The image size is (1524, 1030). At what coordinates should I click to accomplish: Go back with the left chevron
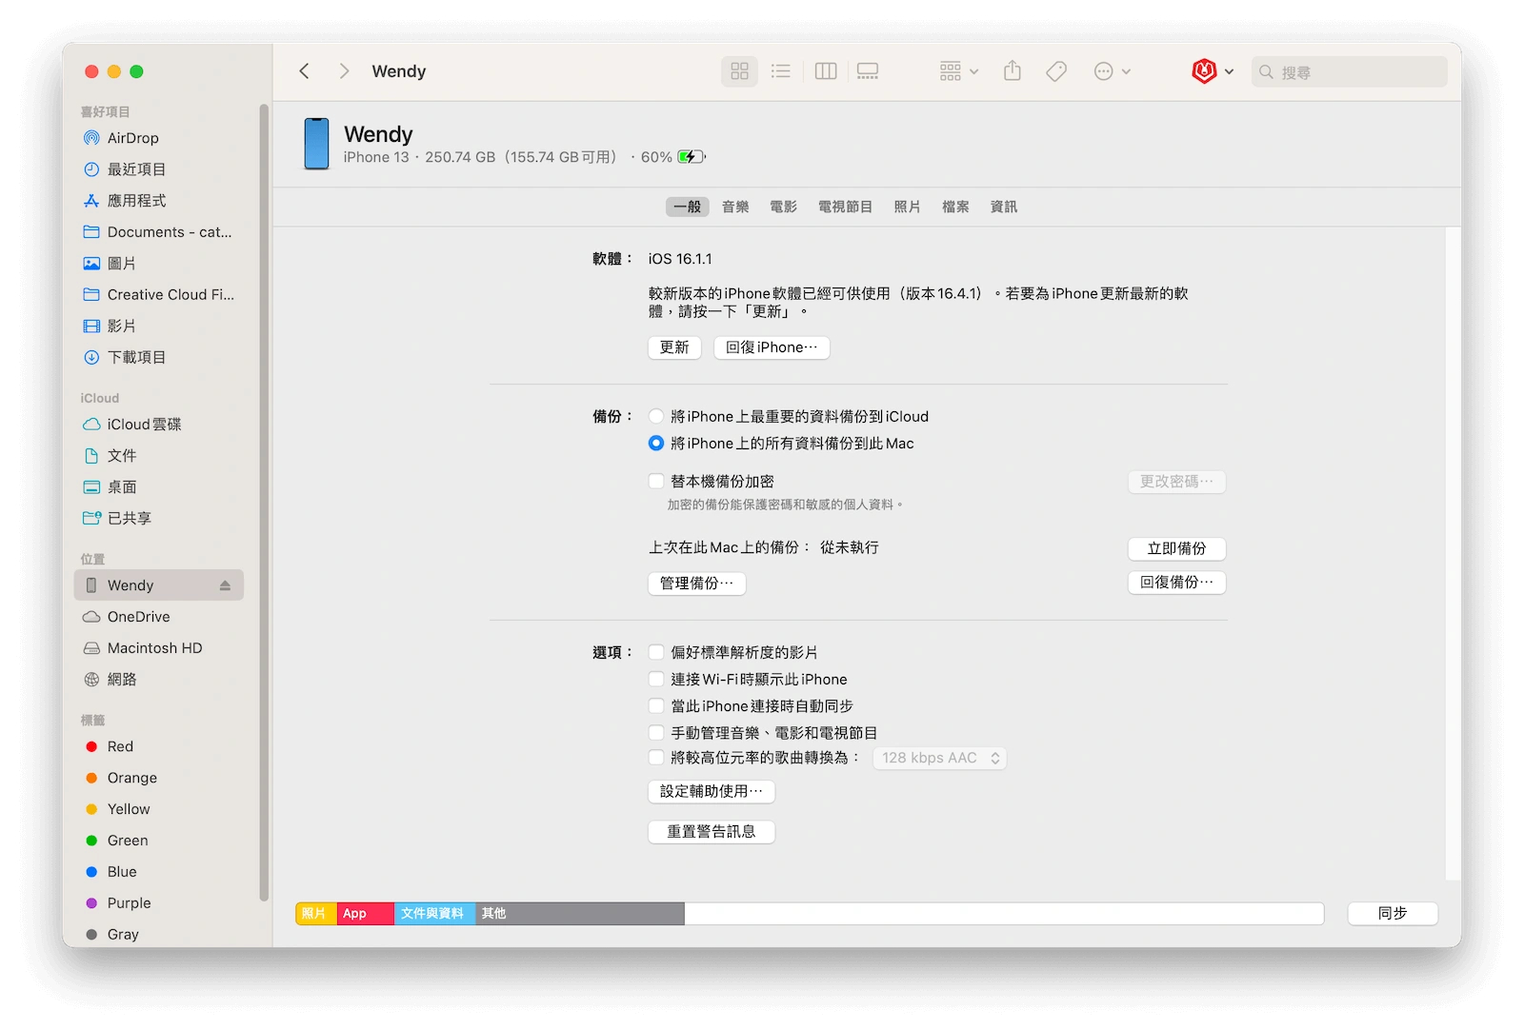(x=304, y=71)
